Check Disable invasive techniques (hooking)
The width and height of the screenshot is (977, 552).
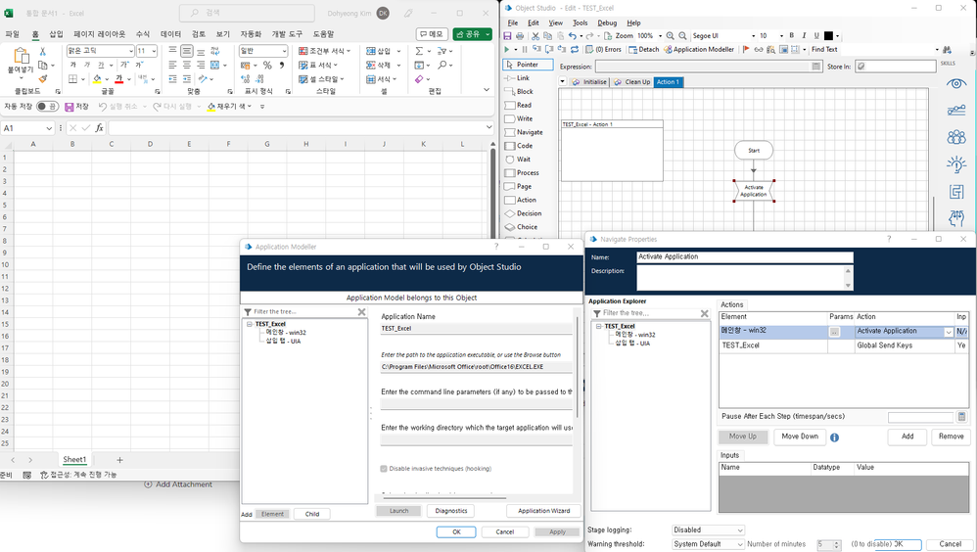coord(384,469)
